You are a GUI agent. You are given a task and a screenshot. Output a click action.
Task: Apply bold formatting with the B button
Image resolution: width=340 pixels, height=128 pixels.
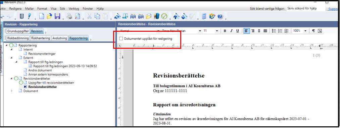tap(225, 31)
